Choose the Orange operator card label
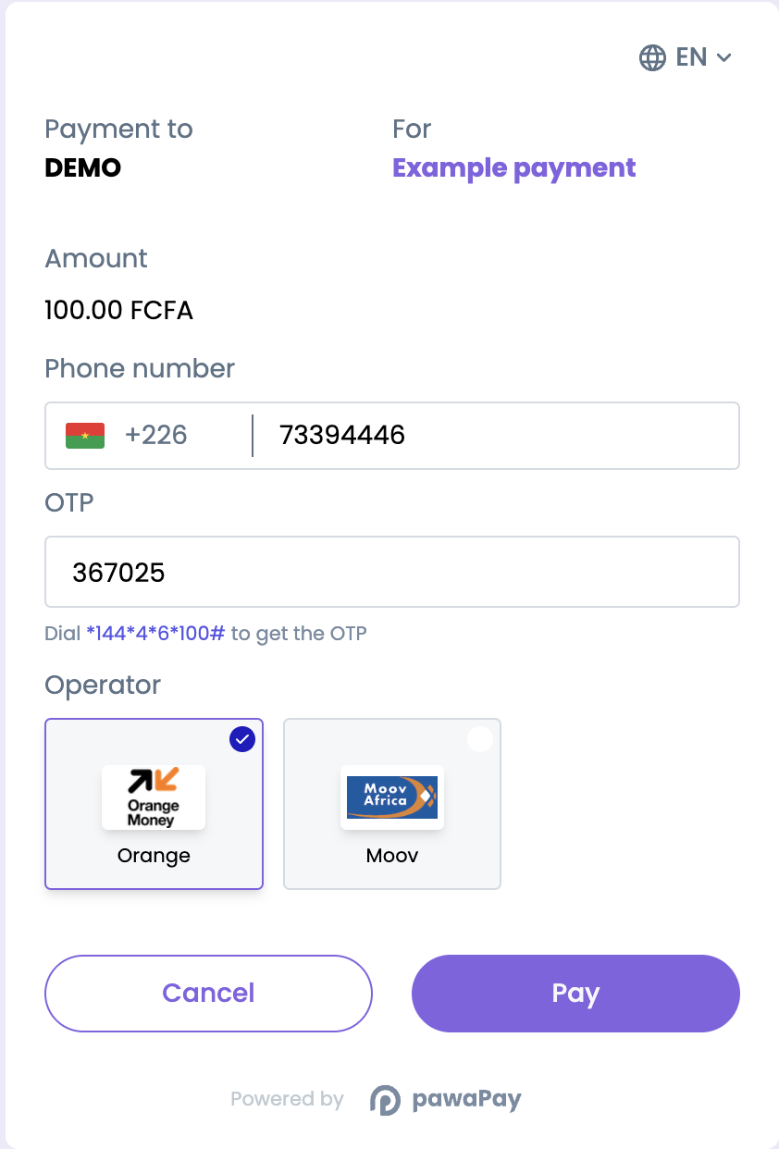This screenshot has width=779, height=1149. (x=154, y=856)
